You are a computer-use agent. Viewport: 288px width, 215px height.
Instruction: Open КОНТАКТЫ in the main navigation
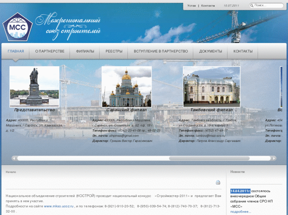click(x=243, y=51)
